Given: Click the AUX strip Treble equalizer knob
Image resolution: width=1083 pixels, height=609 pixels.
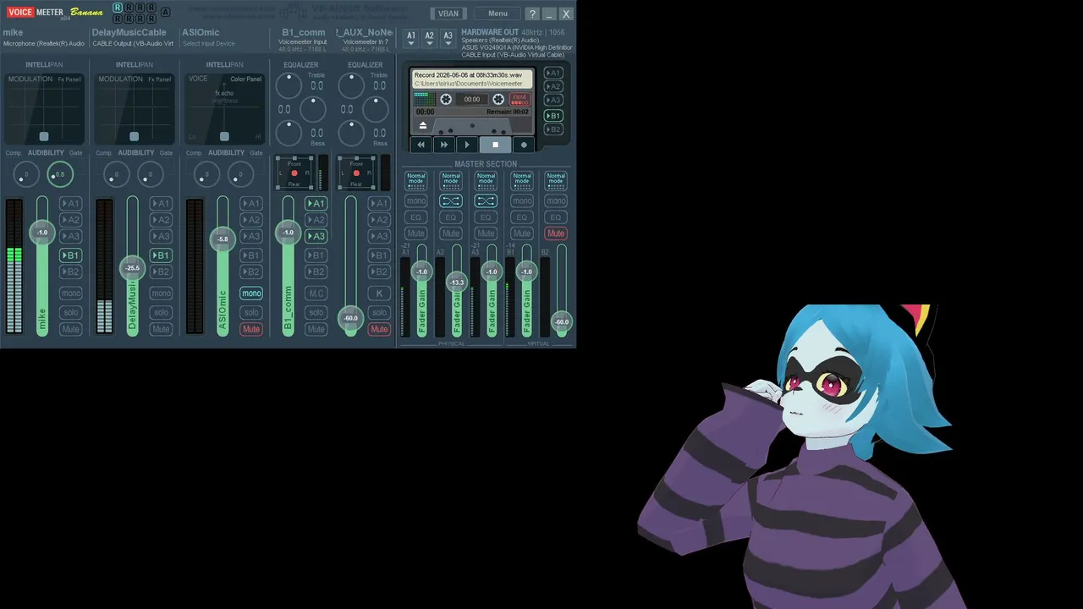Looking at the screenshot, I should 351,85.
